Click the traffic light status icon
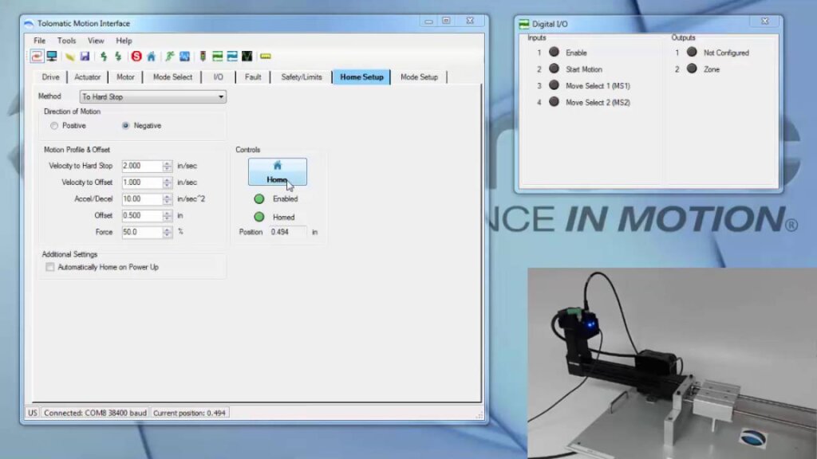Screen dimensions: 817x459 (x=202, y=57)
